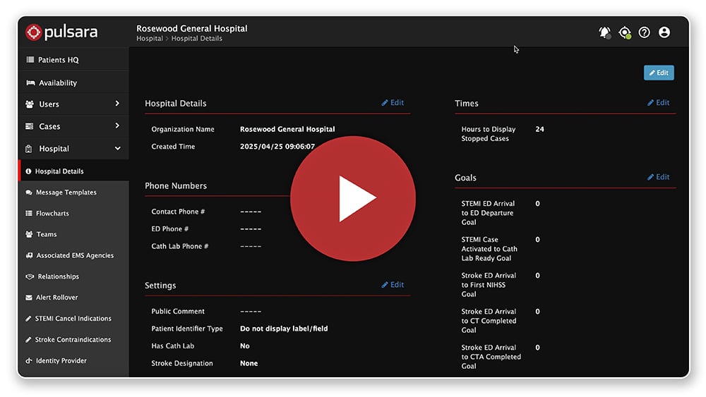Click the STEMI ED Arrival to ED Departure Goal label
706x397 pixels.
(488, 213)
